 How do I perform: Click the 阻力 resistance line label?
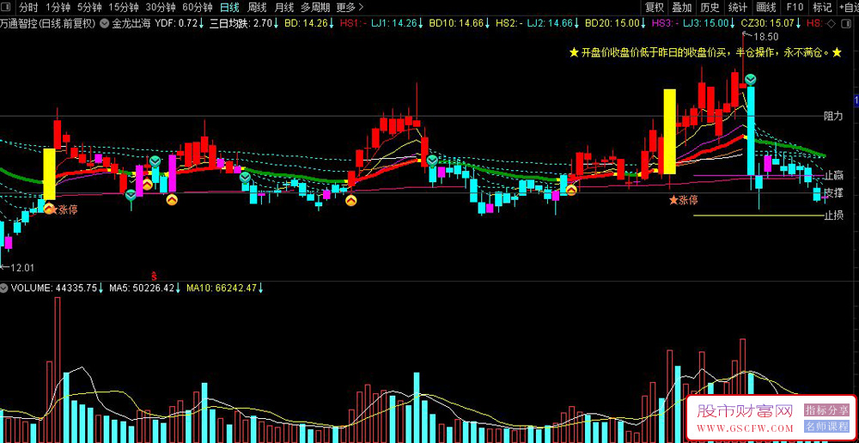(833, 116)
